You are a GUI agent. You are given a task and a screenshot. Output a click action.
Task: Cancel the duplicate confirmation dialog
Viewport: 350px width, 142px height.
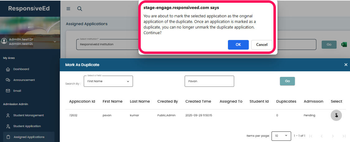tap(262, 45)
